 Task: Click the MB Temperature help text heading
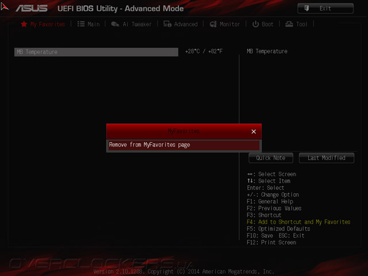[267, 51]
